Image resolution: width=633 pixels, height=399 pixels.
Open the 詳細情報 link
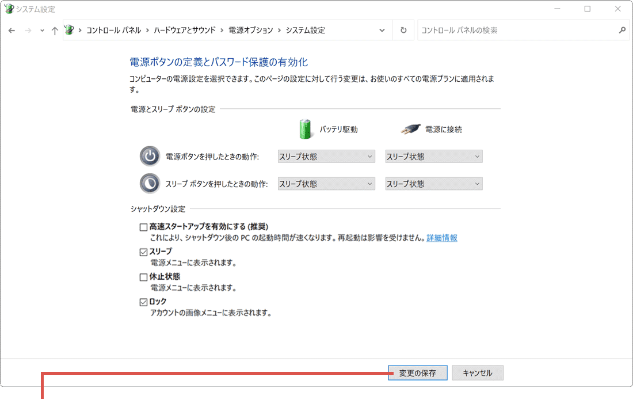[x=441, y=238]
